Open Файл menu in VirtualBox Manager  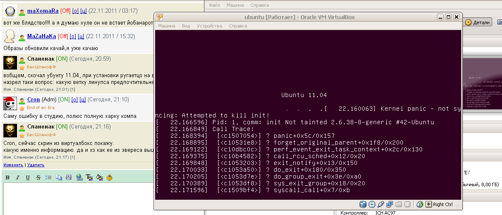[x=214, y=5]
